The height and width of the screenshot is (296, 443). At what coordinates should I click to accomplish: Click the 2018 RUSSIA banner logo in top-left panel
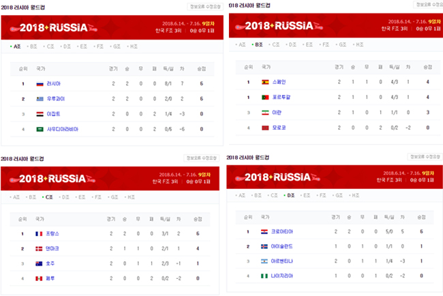(x=54, y=28)
